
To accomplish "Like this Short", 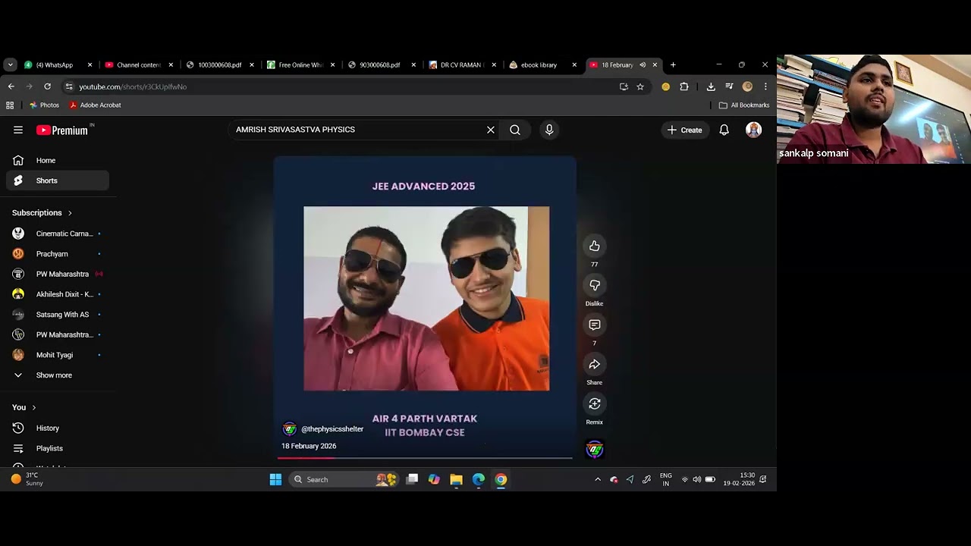I will coord(595,246).
